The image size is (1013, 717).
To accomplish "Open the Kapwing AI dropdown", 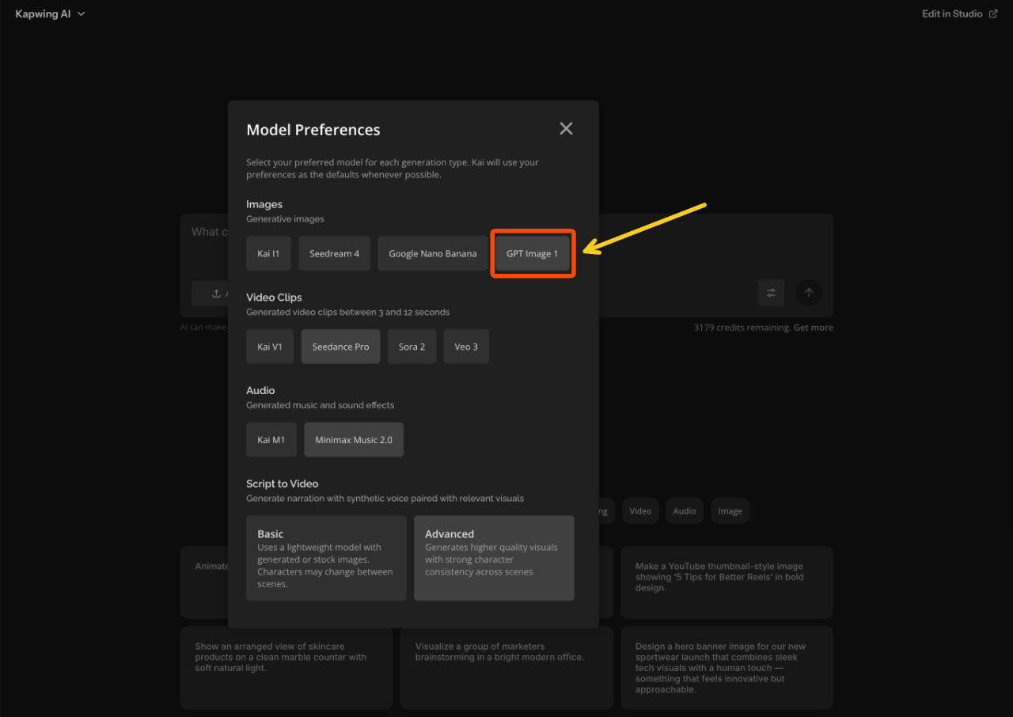I will pyautogui.click(x=50, y=13).
